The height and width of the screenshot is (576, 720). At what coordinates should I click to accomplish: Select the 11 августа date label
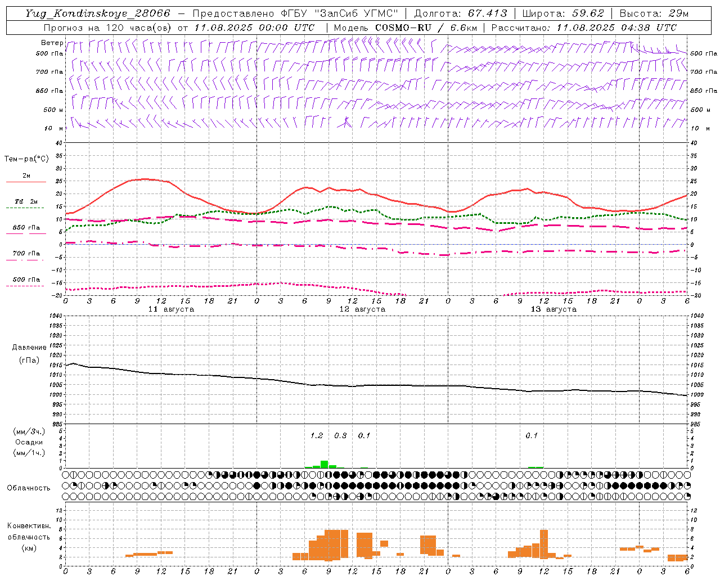(x=171, y=309)
